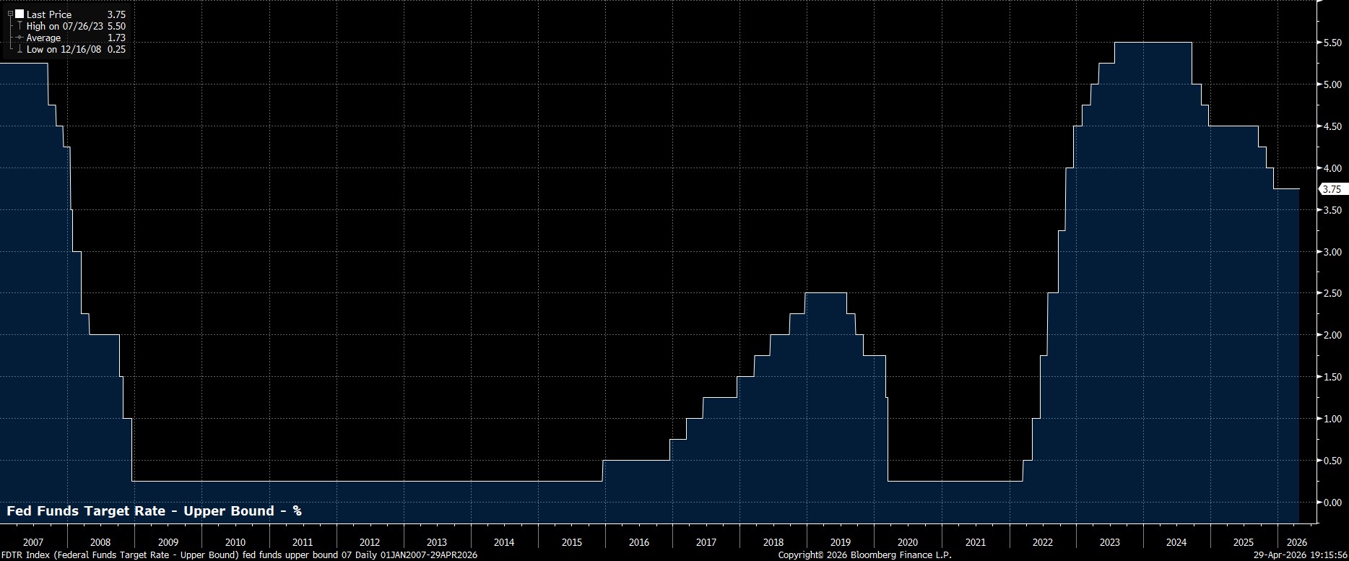Click the Bloomberg Finance copyright text
This screenshot has width=1349, height=561.
click(x=864, y=555)
